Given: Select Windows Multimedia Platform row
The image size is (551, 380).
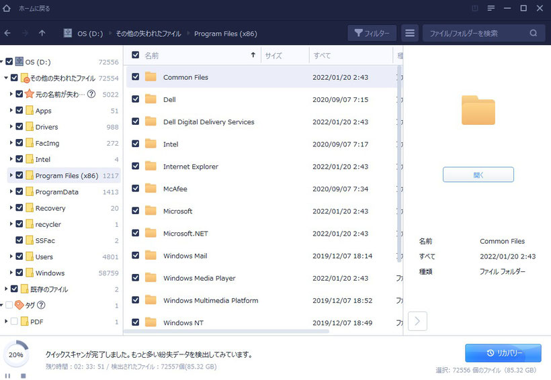Looking at the screenshot, I should pyautogui.click(x=262, y=300).
